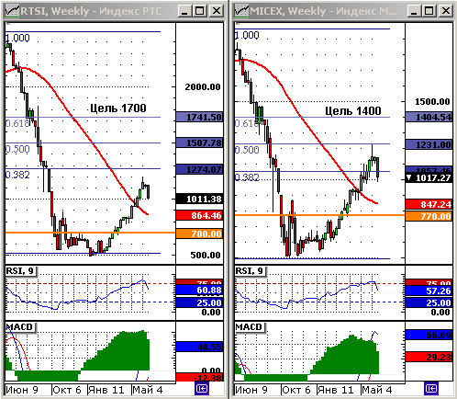The height and width of the screenshot is (399, 457).
Task: Maximize the RTSI Weekly chart window
Action: 199,11
